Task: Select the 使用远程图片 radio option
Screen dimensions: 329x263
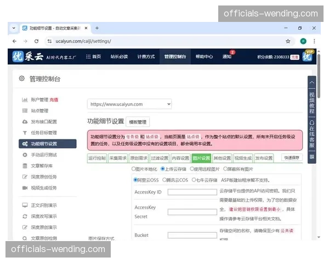Action: (x=192, y=169)
